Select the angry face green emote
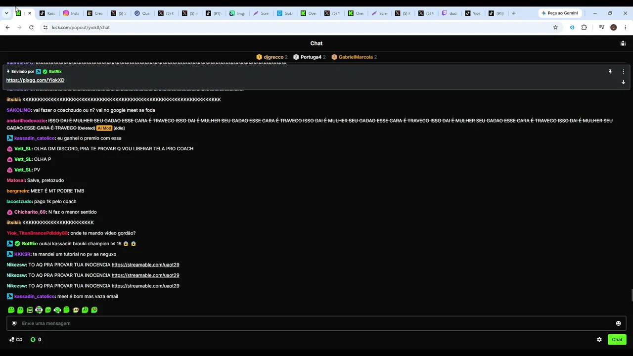 [30, 310]
